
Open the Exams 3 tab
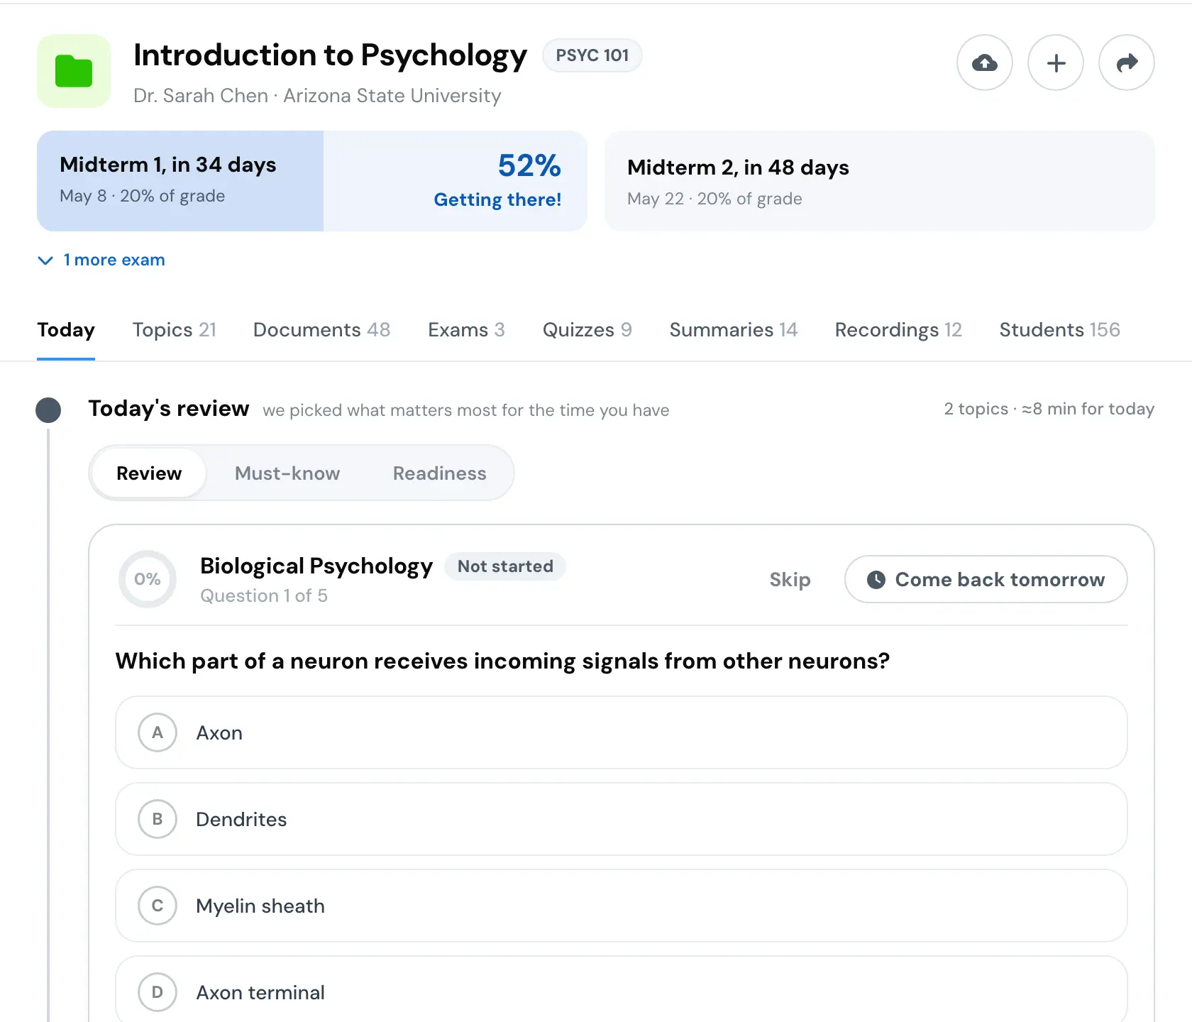[466, 330]
